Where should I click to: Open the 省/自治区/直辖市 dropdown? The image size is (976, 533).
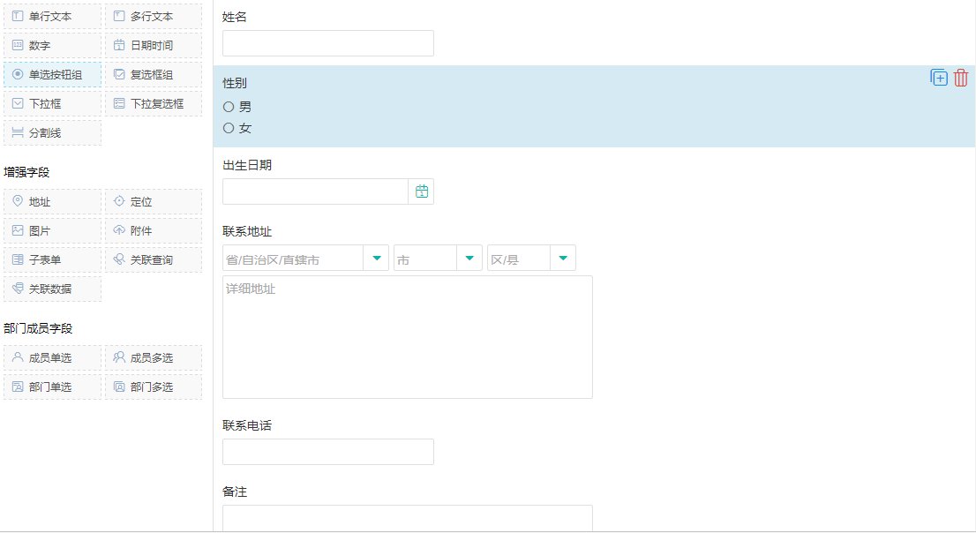tap(377, 257)
